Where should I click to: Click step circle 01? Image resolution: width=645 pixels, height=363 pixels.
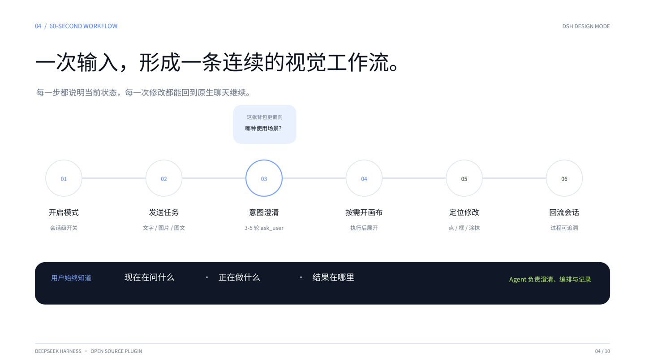tap(64, 178)
